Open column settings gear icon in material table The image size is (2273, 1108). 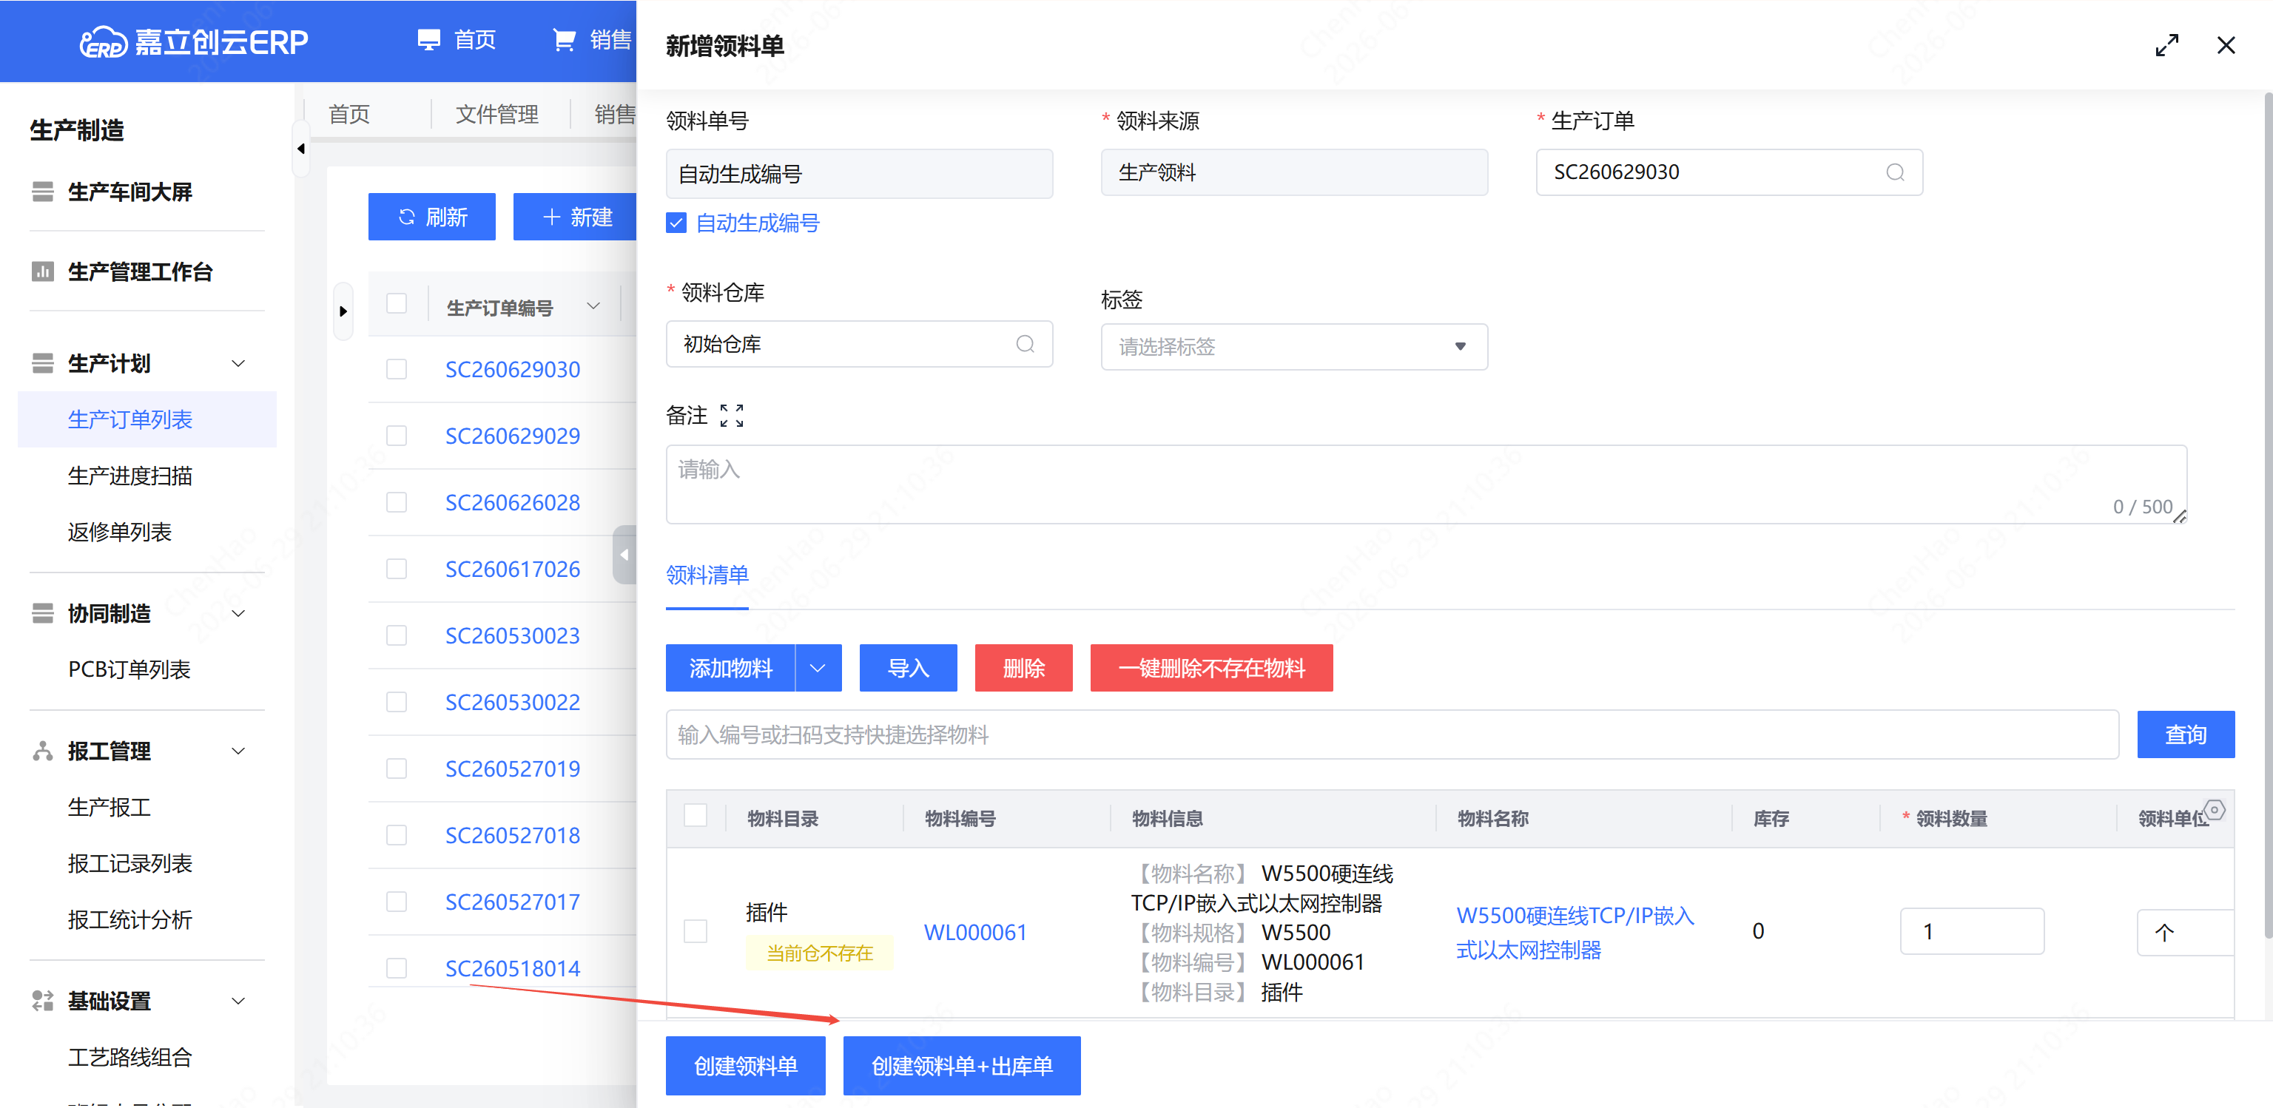pos(2215,810)
